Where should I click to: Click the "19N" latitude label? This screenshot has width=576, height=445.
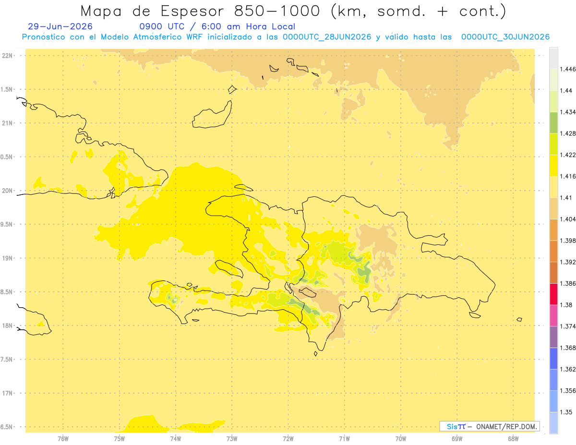(x=8, y=258)
